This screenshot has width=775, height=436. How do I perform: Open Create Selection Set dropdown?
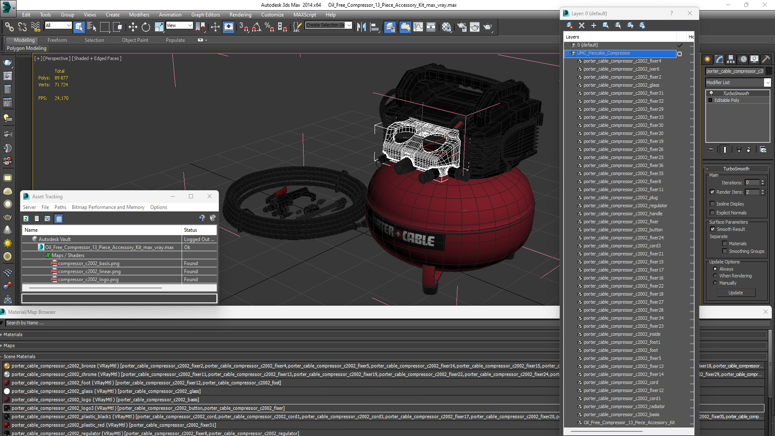[349, 25]
